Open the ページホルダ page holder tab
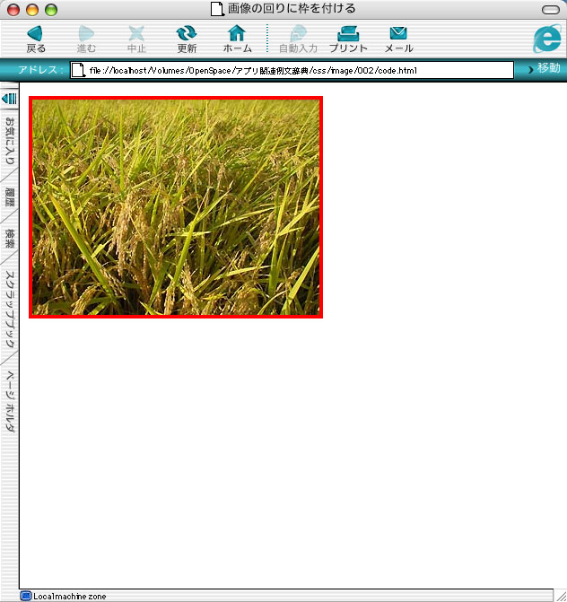 pyautogui.click(x=9, y=402)
